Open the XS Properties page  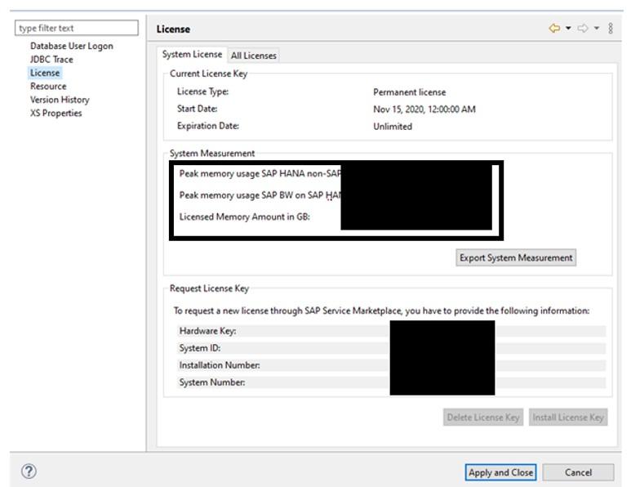coord(56,114)
